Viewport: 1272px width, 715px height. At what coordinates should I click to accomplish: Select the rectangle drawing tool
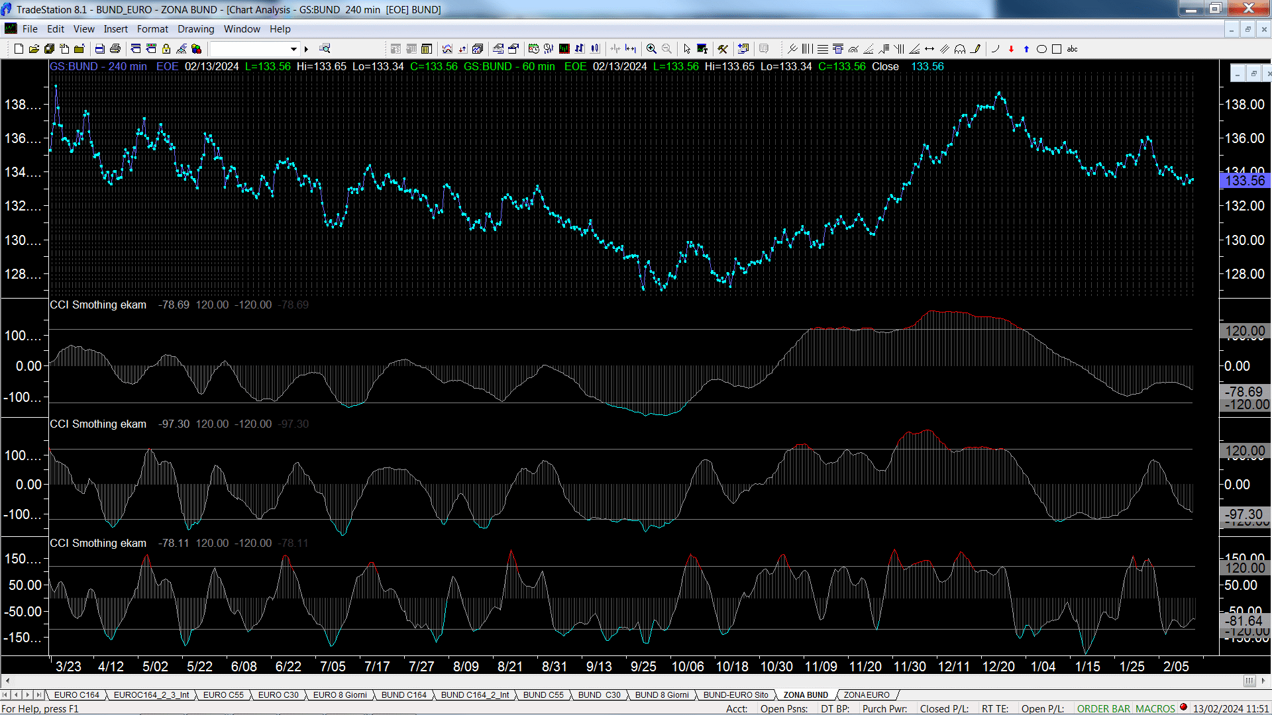[1057, 49]
